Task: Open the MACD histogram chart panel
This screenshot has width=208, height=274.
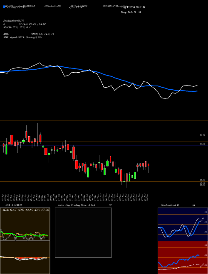Action: pyautogui.click(x=25, y=257)
